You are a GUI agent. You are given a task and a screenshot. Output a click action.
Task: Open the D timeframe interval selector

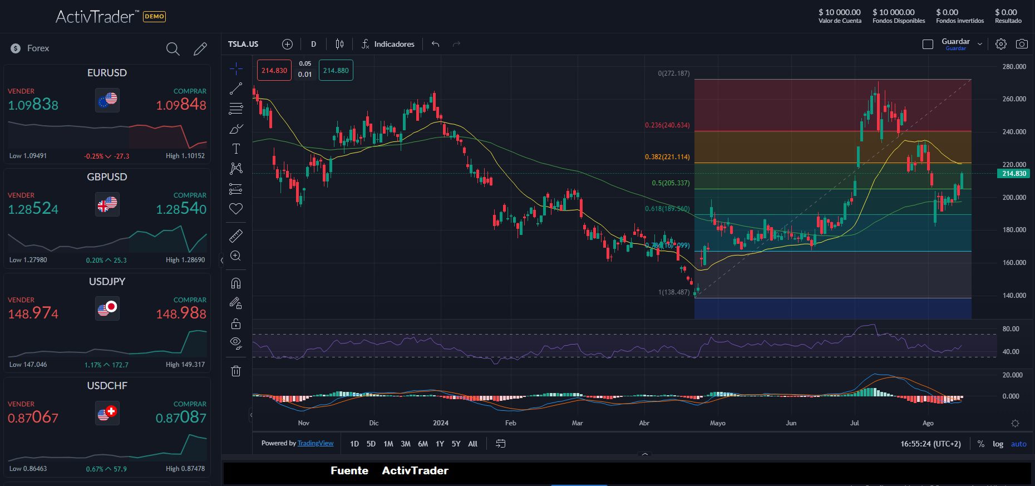coord(313,44)
